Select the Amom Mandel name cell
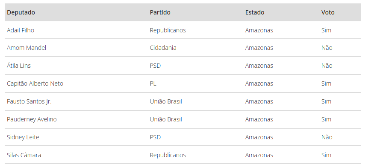The width and height of the screenshot is (383, 167). pos(27,48)
